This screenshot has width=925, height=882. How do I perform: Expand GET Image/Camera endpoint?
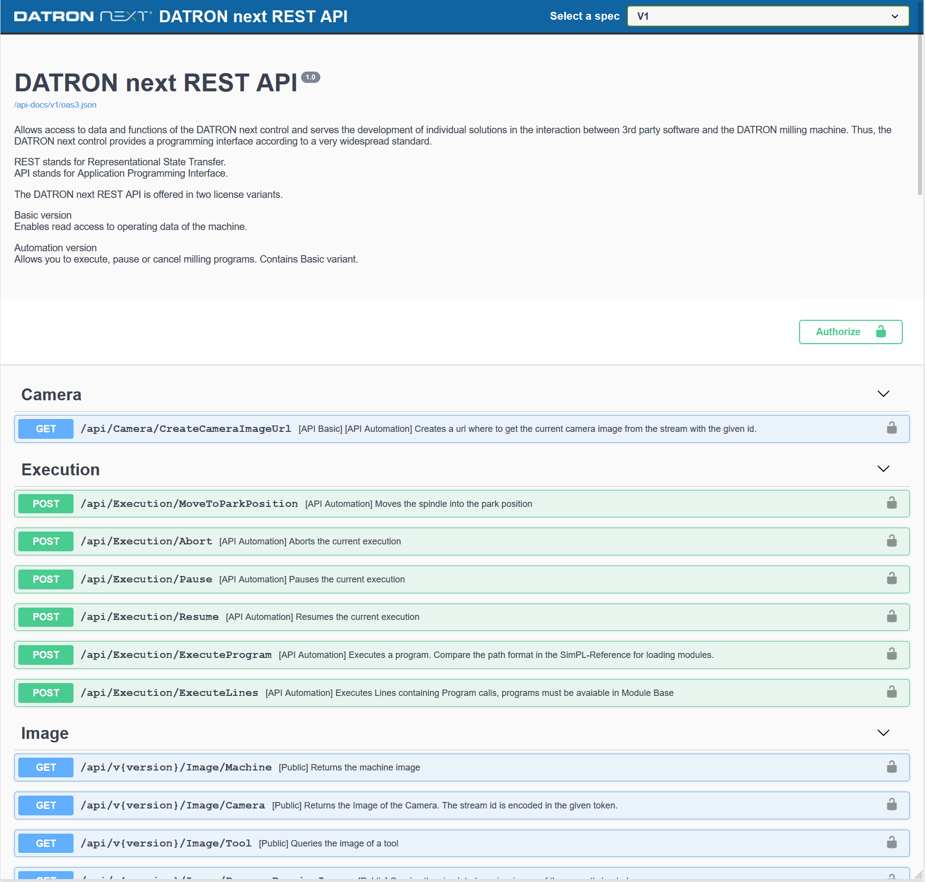point(462,805)
